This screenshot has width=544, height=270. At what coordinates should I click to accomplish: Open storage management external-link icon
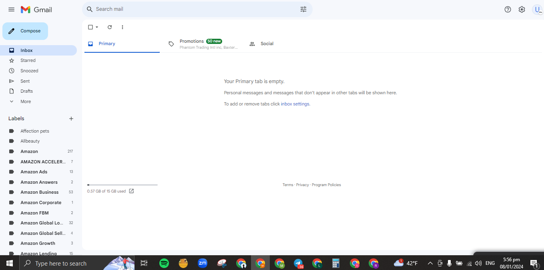(x=131, y=191)
